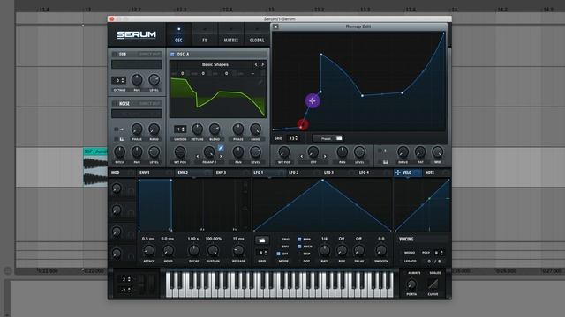Adjust the envelope DECAY knob
565x317 pixels.
[x=193, y=250]
